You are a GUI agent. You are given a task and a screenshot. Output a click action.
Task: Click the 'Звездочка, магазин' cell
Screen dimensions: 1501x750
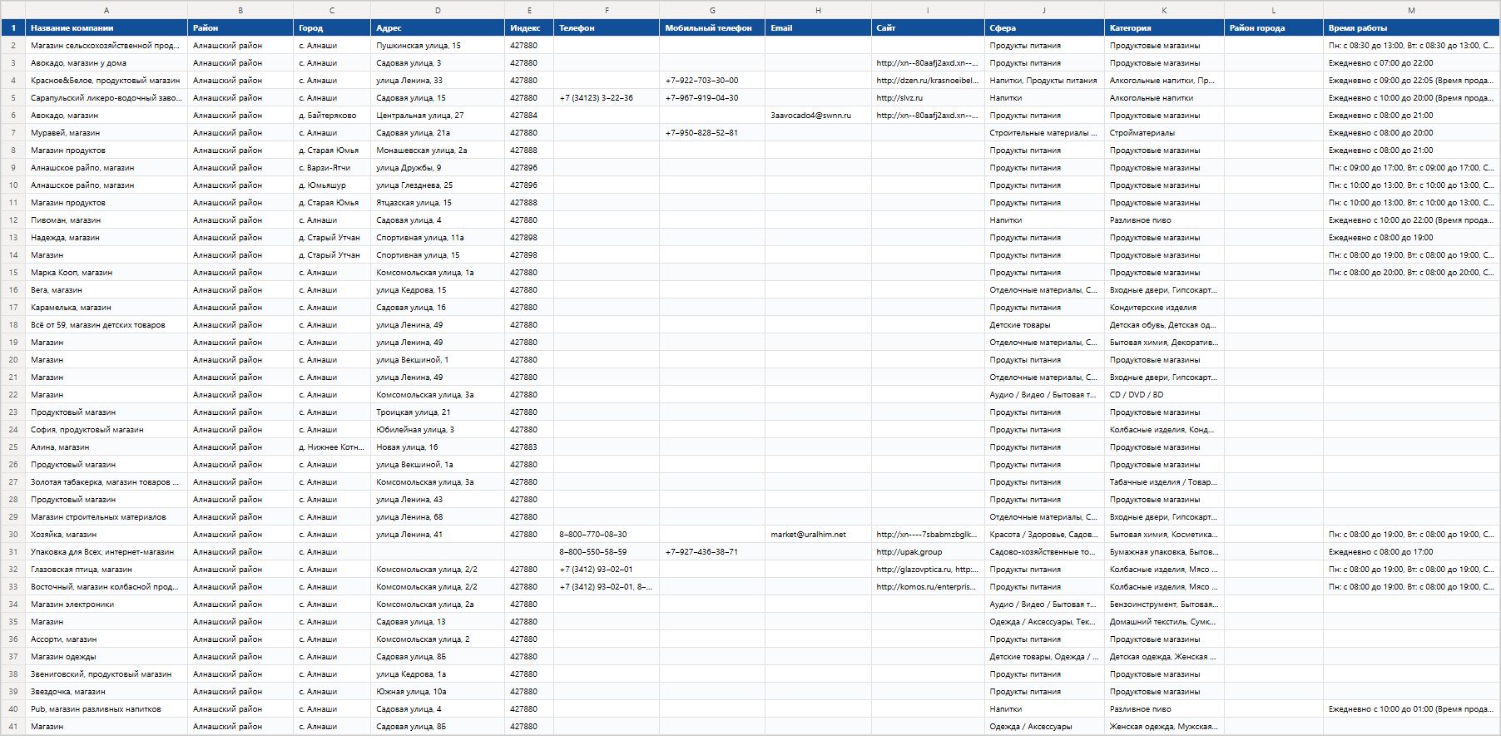tap(107, 692)
